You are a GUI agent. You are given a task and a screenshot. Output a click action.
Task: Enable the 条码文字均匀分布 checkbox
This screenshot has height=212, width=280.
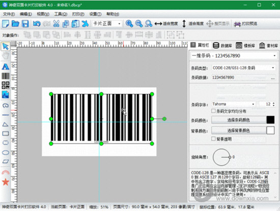(x=213, y=111)
